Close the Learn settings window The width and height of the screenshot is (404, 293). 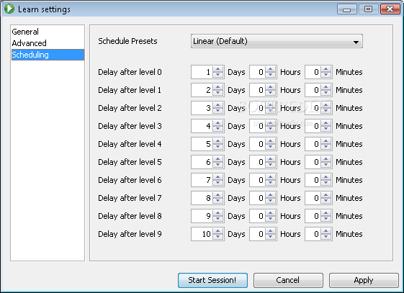390,9
